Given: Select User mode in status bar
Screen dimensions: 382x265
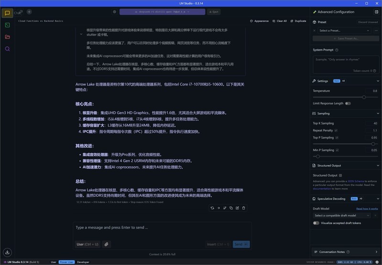Looking at the screenshot, I should point(53,262).
